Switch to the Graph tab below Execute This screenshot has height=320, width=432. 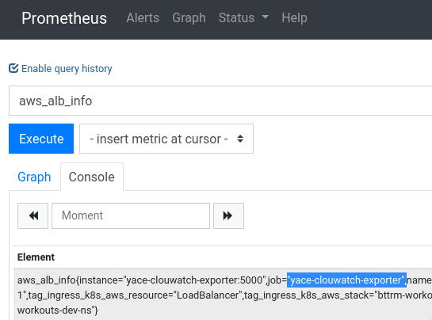(x=34, y=177)
